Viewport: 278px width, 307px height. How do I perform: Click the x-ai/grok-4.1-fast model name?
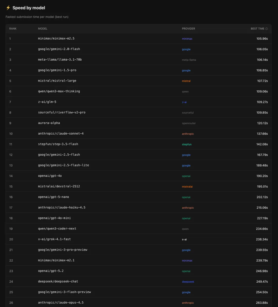[x=54, y=239]
